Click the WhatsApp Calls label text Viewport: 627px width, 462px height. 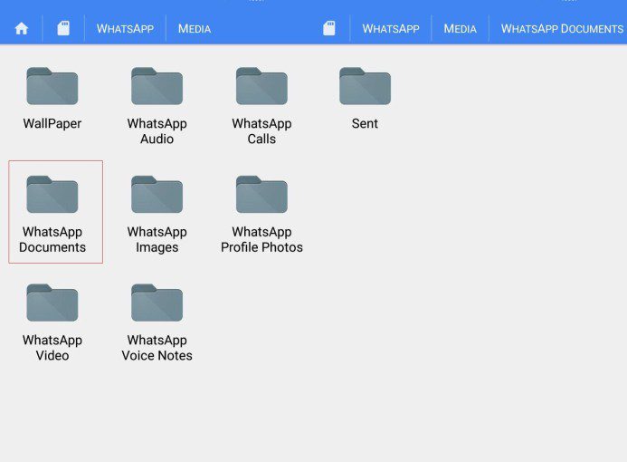click(x=261, y=131)
